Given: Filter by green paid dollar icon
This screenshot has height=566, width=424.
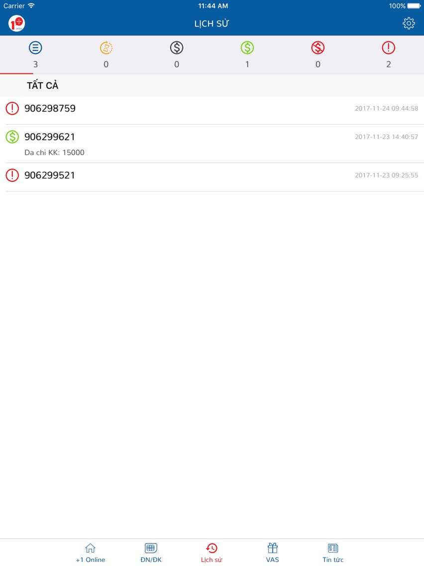Looking at the screenshot, I should [x=247, y=48].
